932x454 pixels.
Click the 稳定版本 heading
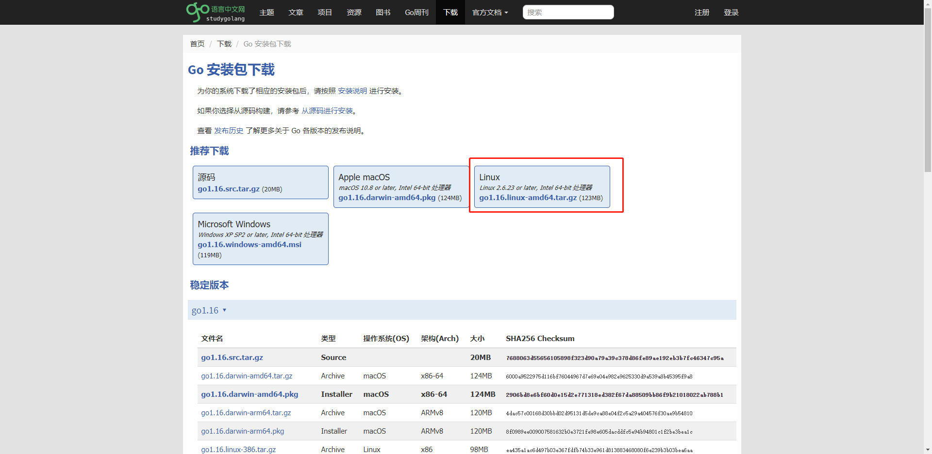209,285
